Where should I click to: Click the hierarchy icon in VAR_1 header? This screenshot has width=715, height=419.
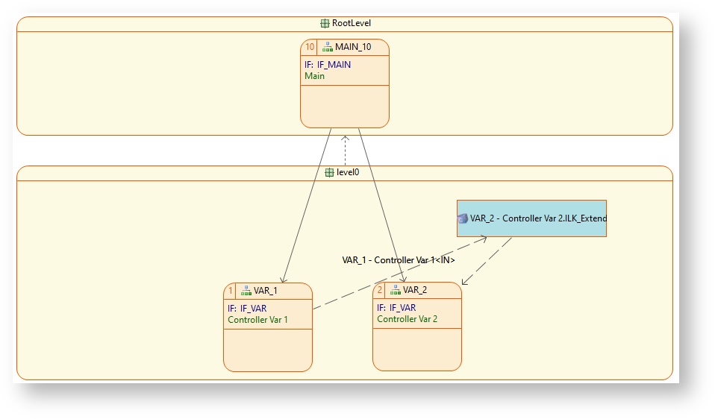246,291
